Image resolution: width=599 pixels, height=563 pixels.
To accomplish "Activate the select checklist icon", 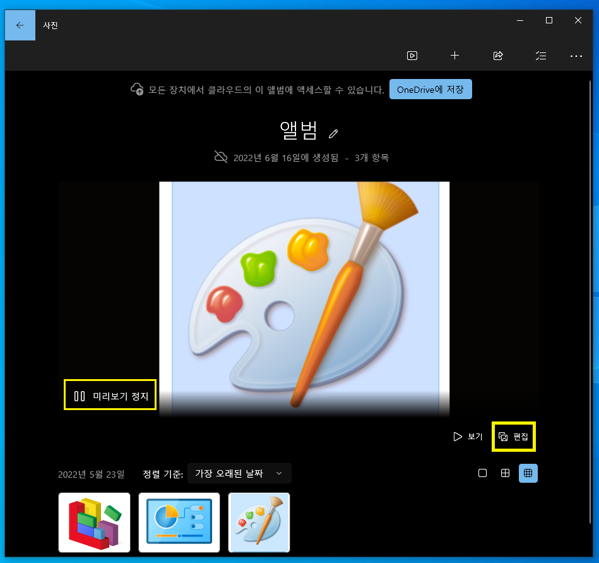I will [540, 56].
